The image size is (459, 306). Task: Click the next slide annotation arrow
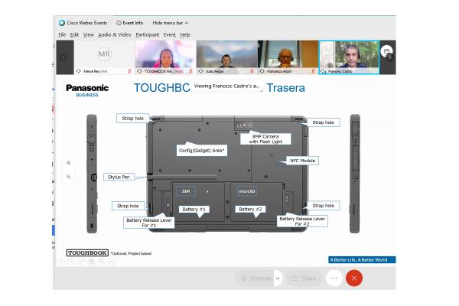click(71, 262)
